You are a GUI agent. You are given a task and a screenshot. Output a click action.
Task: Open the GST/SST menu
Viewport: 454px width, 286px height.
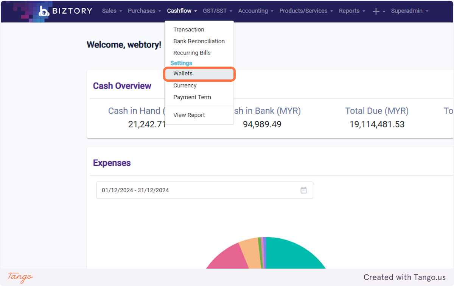[x=218, y=11]
